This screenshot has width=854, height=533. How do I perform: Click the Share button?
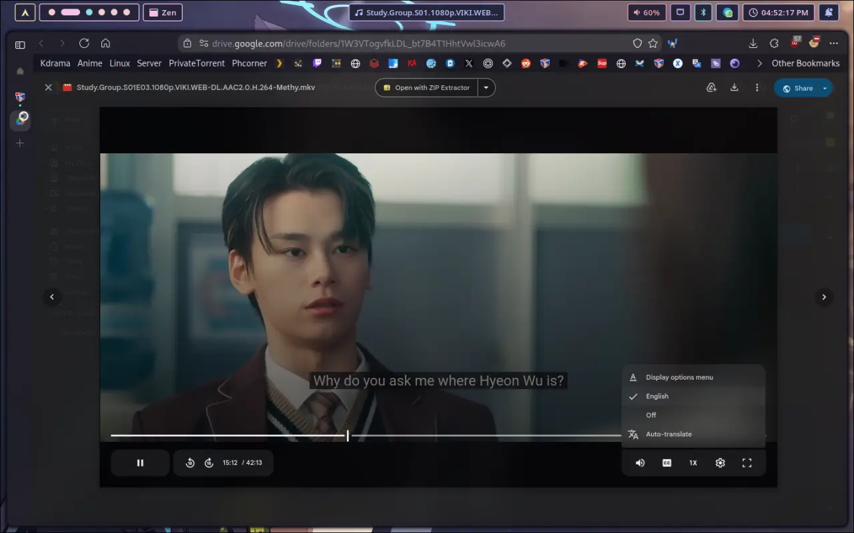click(x=797, y=88)
